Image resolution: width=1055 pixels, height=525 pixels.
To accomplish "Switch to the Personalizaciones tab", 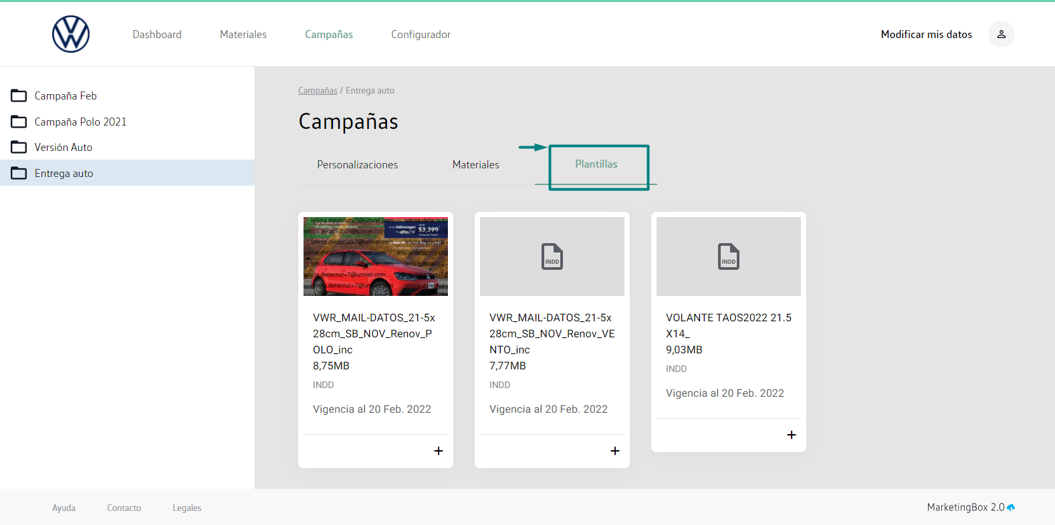I will click(x=358, y=164).
